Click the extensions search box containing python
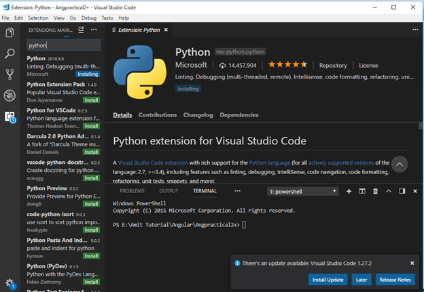 tap(63, 45)
